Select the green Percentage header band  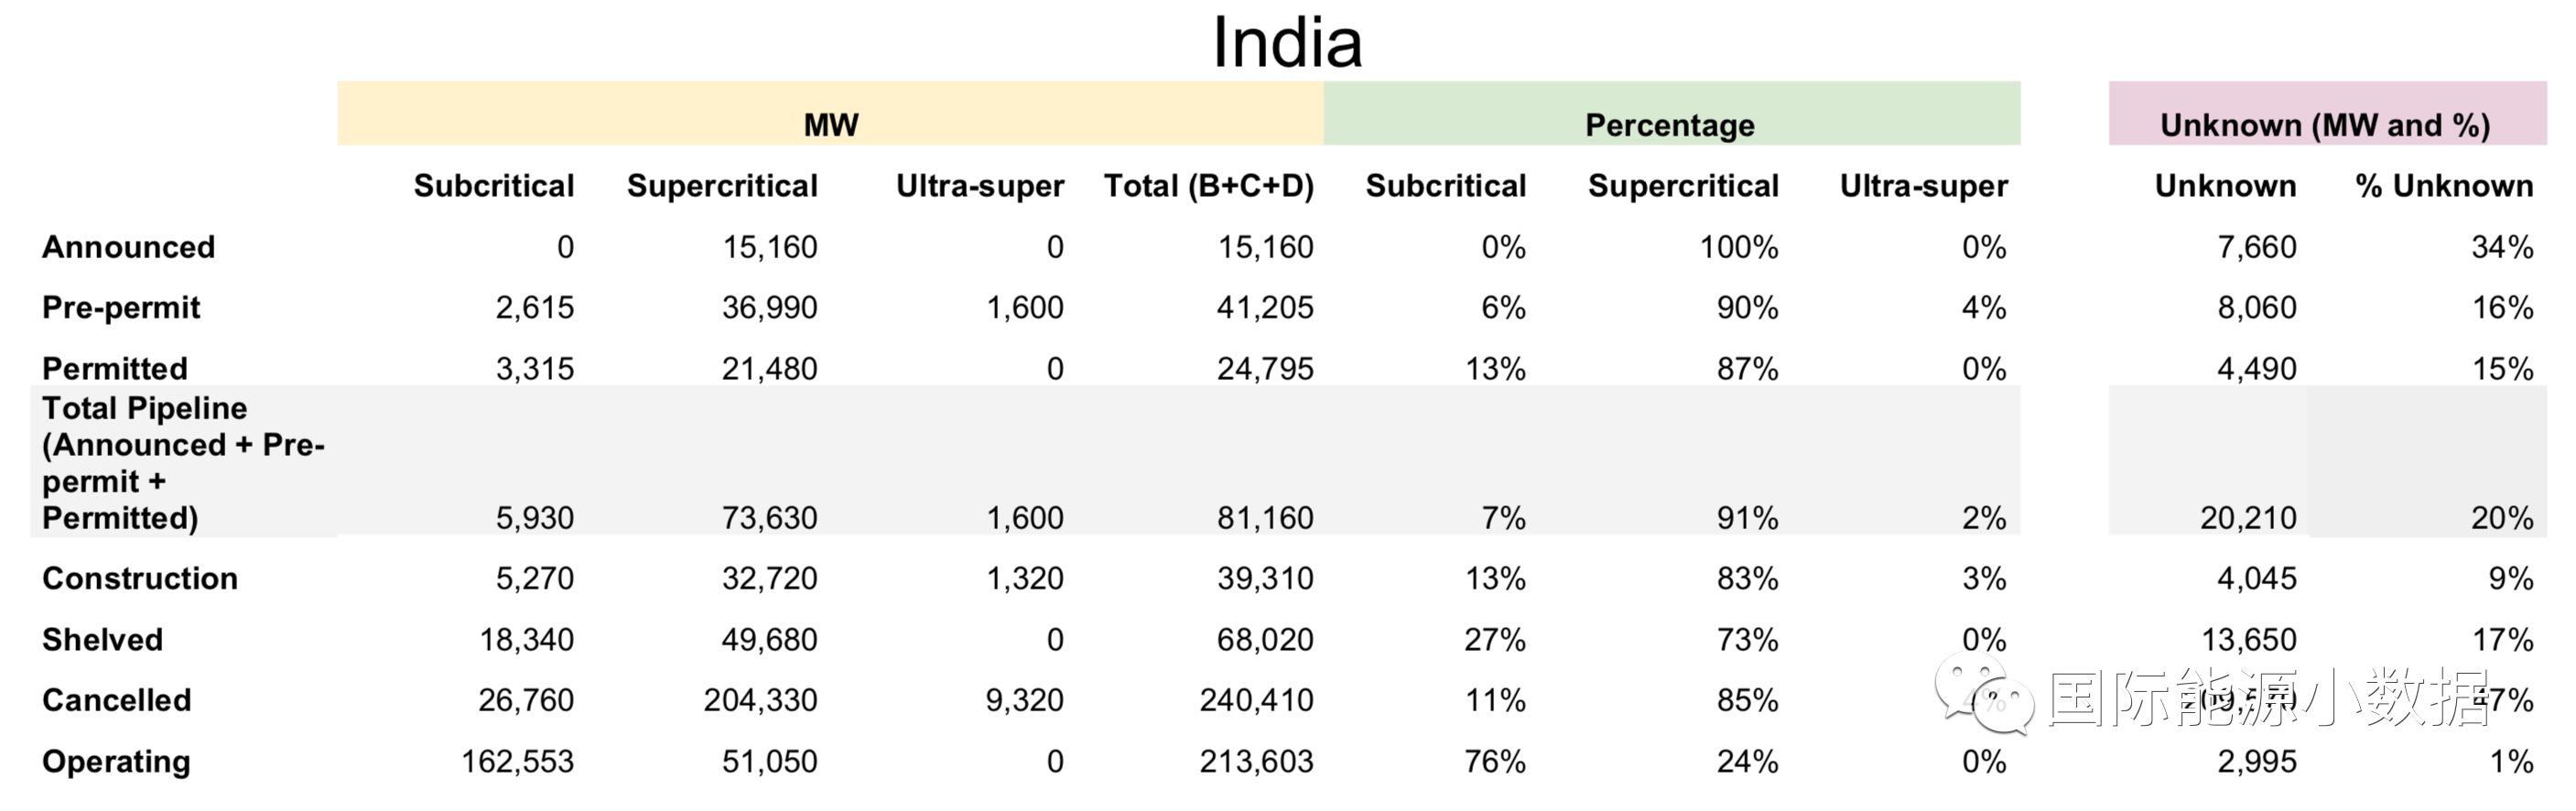pos(1670,115)
